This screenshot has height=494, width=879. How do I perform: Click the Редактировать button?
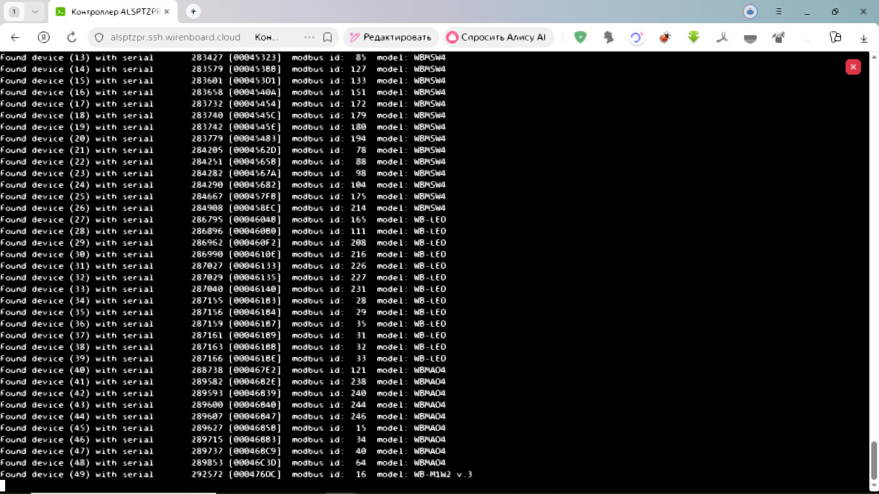click(x=391, y=37)
